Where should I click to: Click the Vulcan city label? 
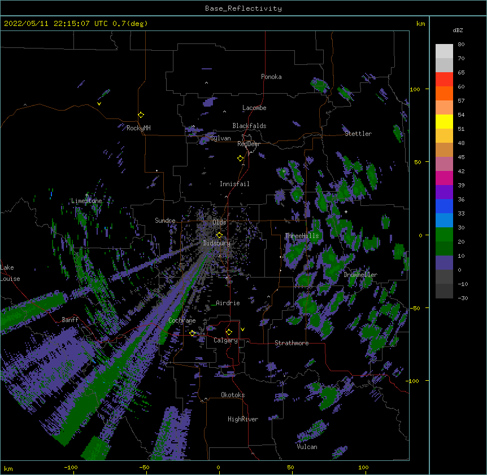pos(307,447)
